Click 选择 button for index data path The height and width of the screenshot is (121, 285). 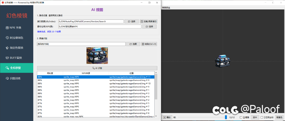pyautogui.click(x=131, y=22)
